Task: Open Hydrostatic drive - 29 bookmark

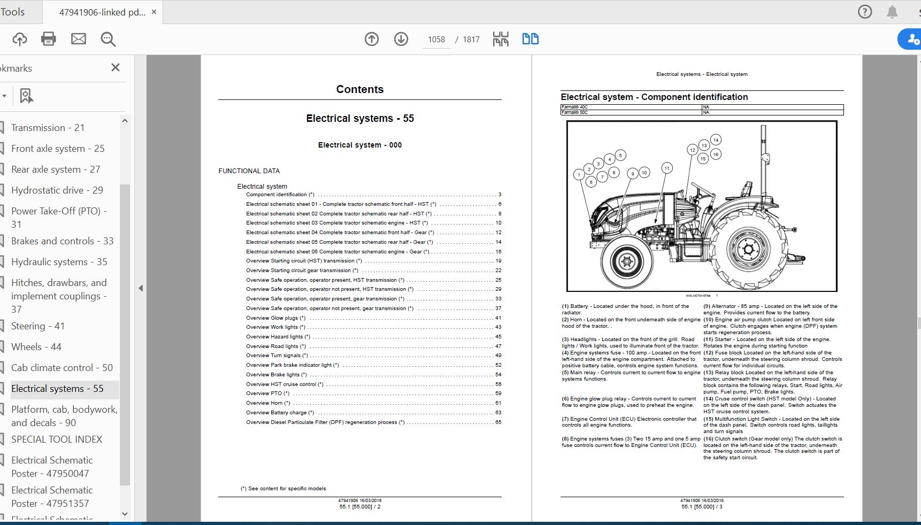Action: click(57, 190)
